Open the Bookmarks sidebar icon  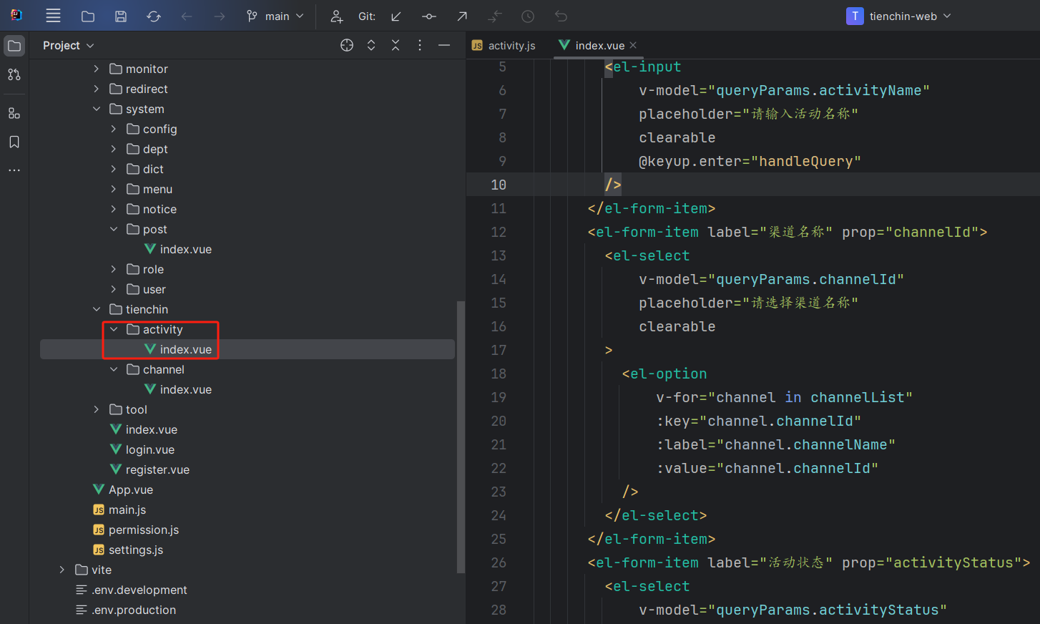(x=14, y=142)
